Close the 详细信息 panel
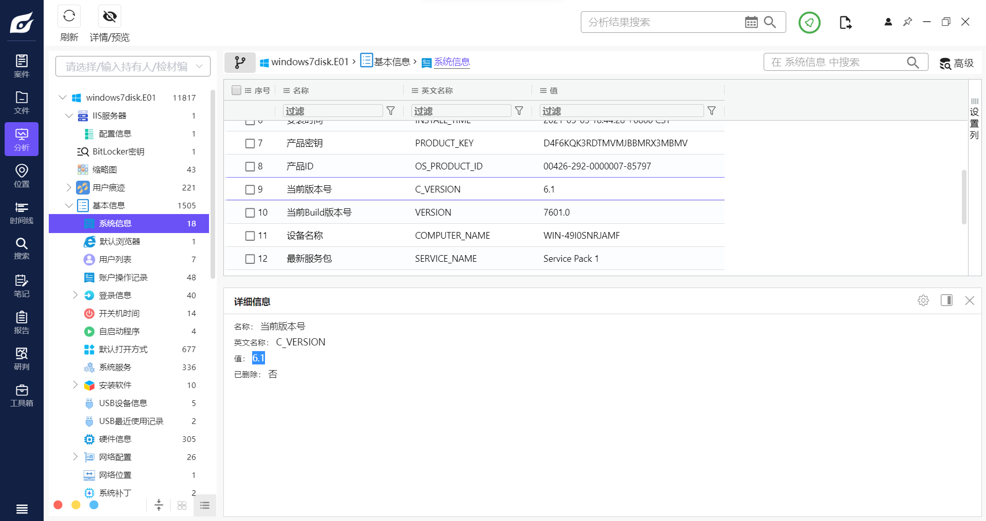 coord(970,300)
